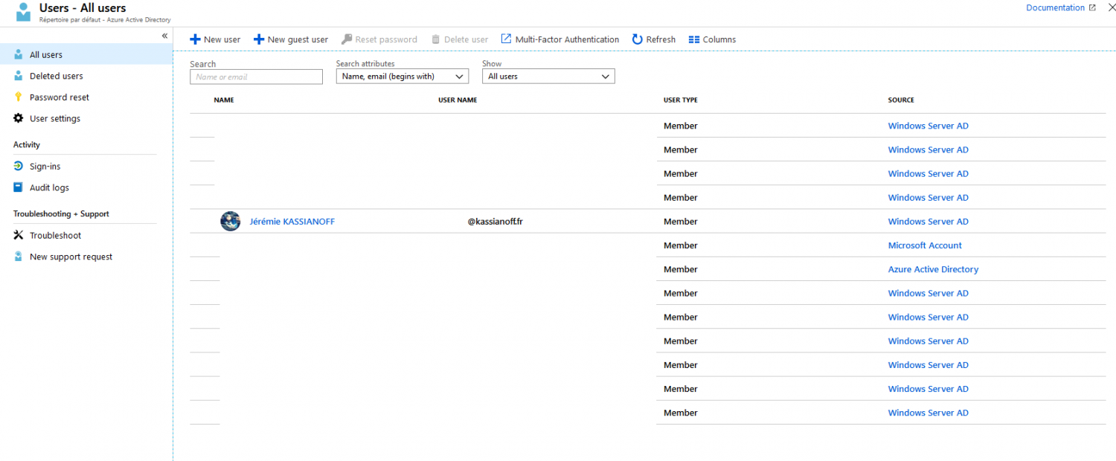
Task: Click the Search name or email field
Action: (256, 77)
